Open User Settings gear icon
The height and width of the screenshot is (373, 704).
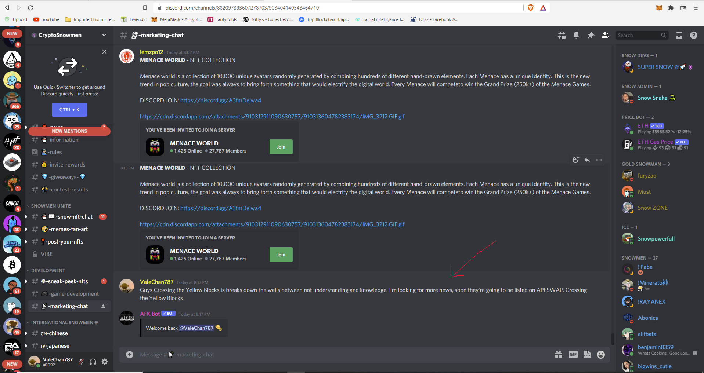(x=105, y=362)
